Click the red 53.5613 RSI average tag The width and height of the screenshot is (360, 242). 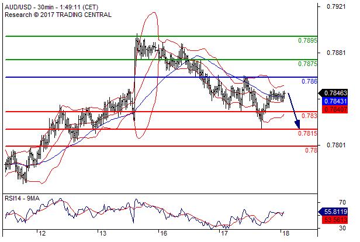[x=335, y=220]
